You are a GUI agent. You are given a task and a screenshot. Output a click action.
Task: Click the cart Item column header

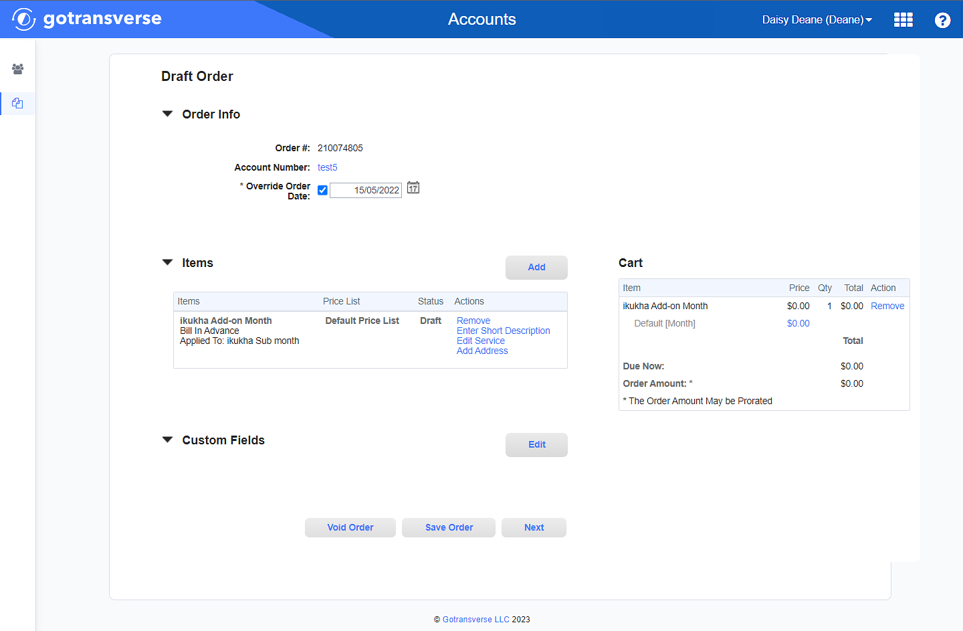pos(631,288)
